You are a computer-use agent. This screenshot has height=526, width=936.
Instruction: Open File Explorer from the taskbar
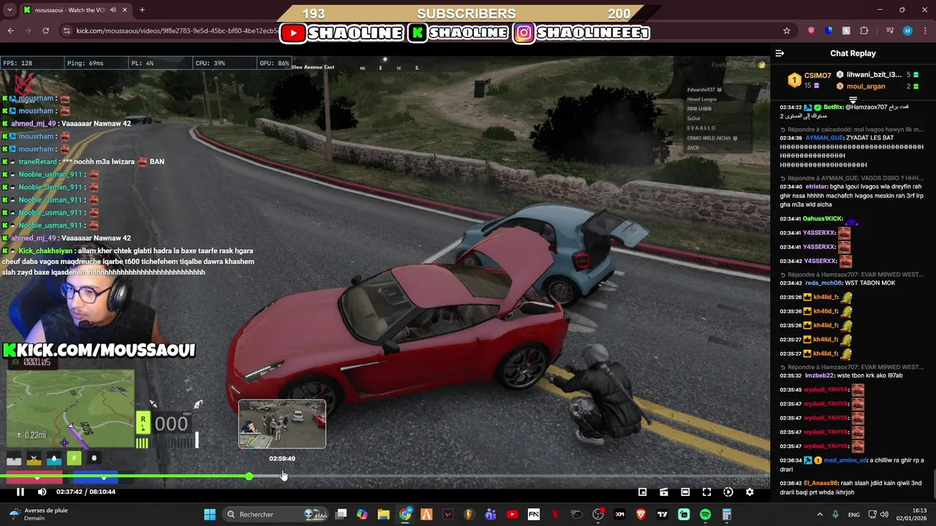pos(383,514)
